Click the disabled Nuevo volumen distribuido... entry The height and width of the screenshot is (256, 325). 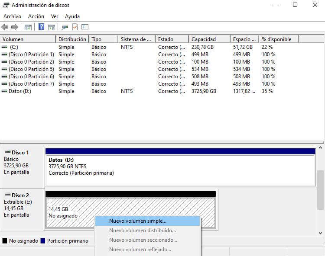pyautogui.click(x=148, y=230)
